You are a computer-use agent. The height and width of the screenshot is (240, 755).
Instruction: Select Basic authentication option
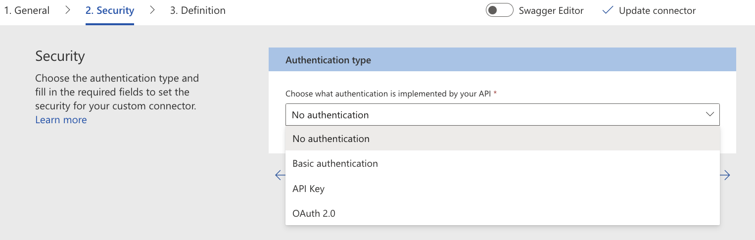335,163
